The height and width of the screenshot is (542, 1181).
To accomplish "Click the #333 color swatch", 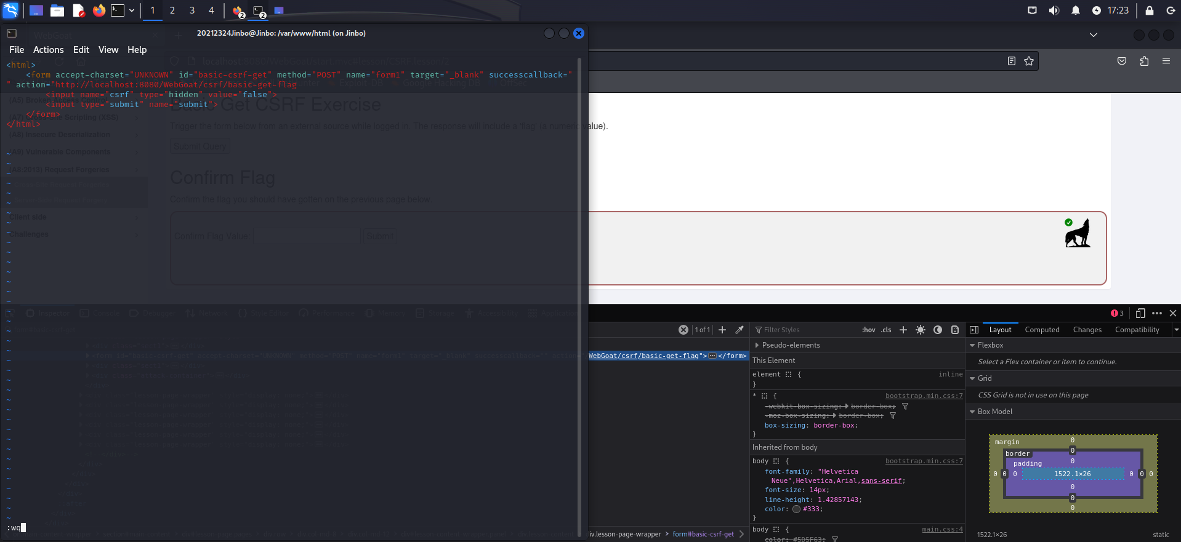I will (796, 509).
